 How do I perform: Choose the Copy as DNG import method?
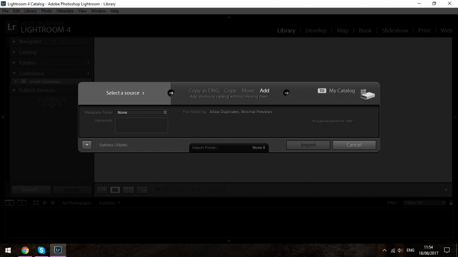tap(204, 91)
